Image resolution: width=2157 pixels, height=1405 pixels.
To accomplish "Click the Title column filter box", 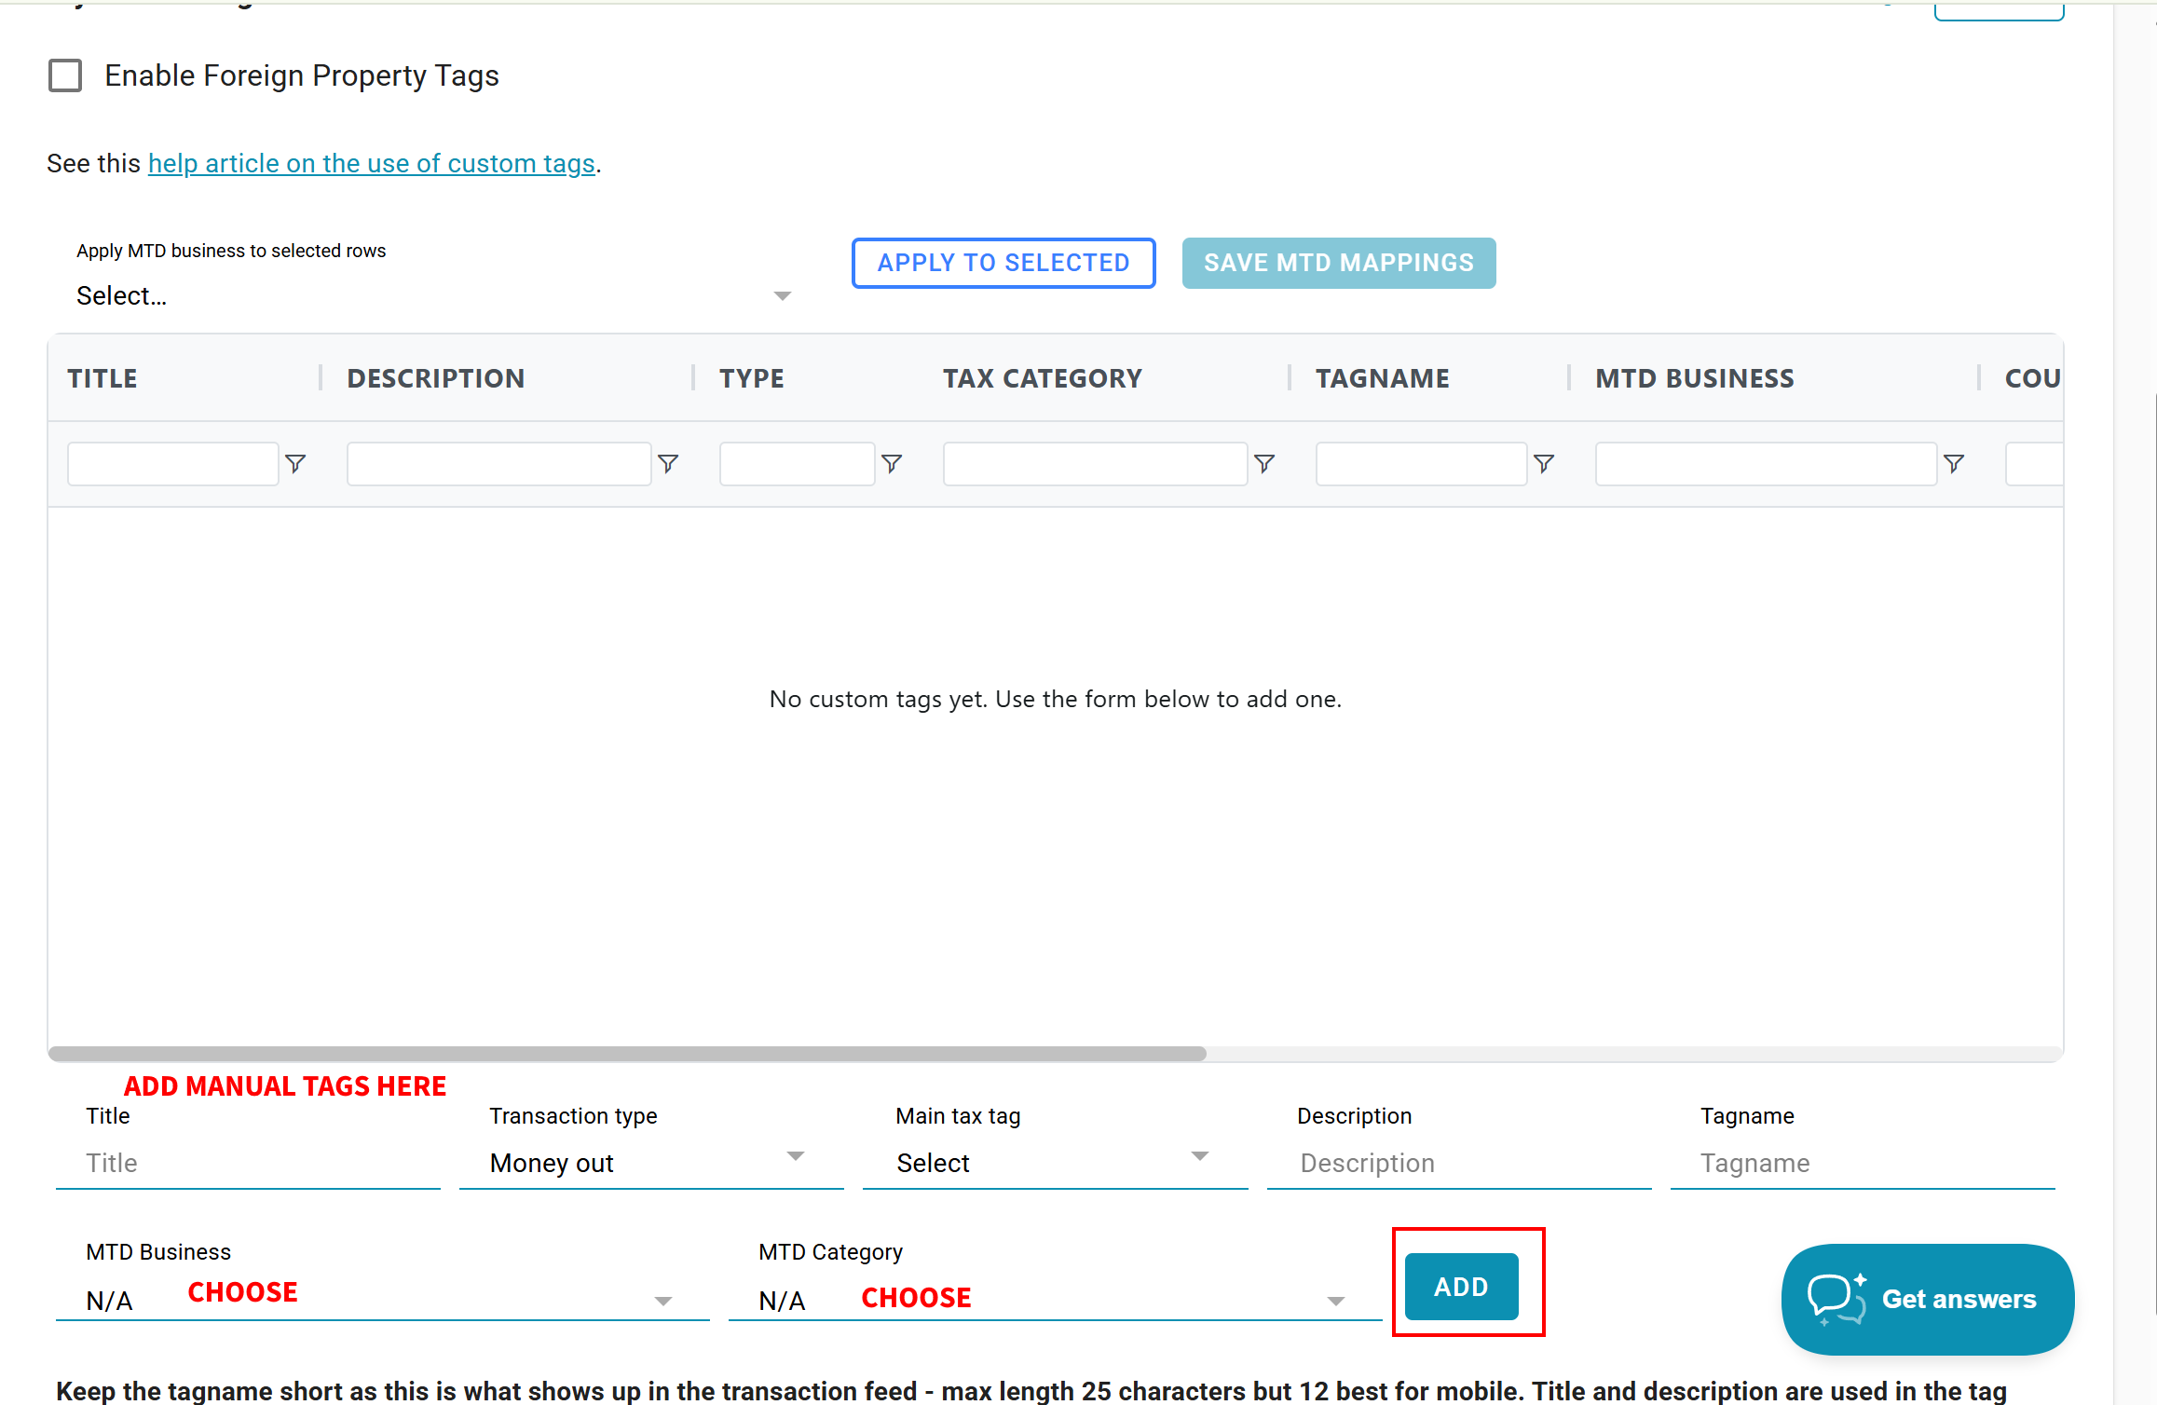I will coord(173,464).
